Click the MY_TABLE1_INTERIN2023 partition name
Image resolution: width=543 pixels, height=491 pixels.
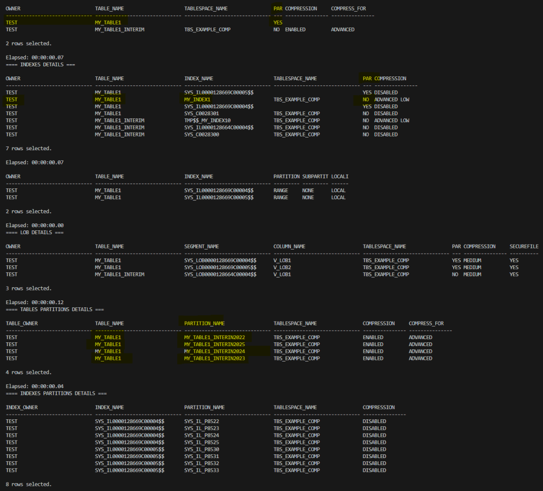(217, 358)
